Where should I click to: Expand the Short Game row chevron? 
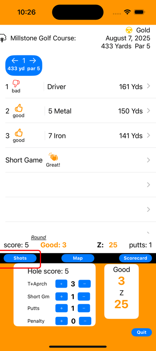pos(149,160)
